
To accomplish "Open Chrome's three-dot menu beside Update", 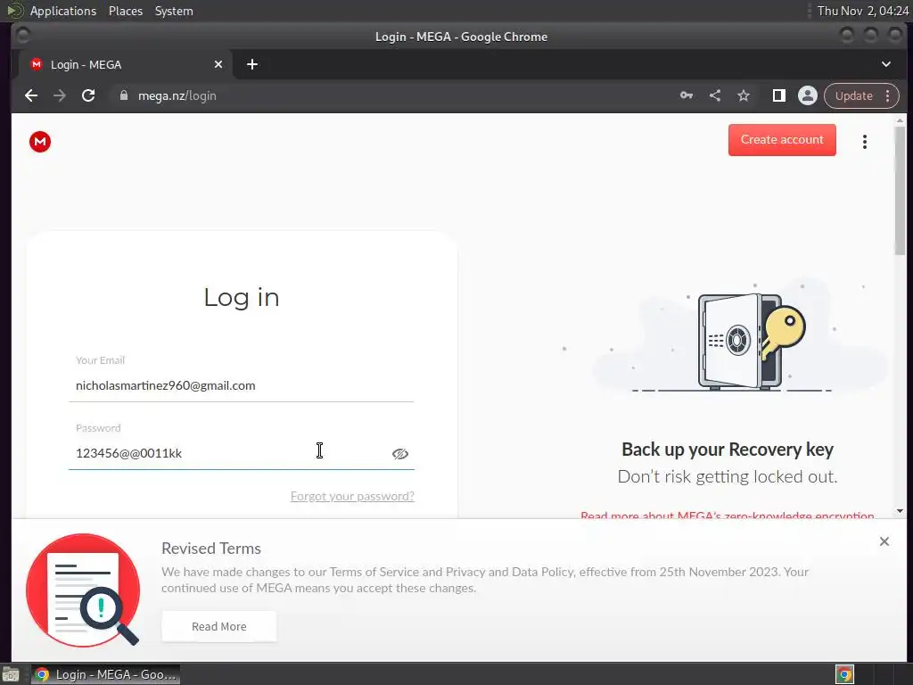I will [887, 95].
